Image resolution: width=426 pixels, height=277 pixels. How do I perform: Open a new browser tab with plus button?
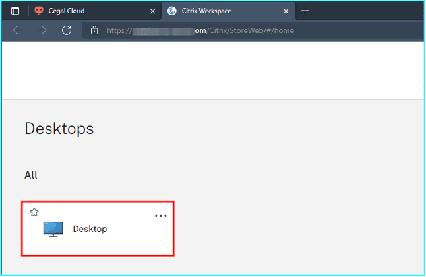point(305,11)
